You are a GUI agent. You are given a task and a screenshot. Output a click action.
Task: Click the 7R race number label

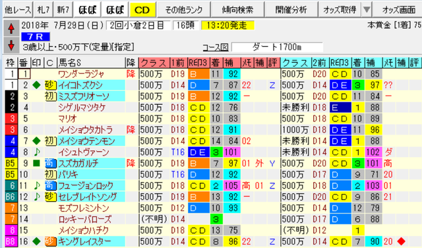coord(36,36)
